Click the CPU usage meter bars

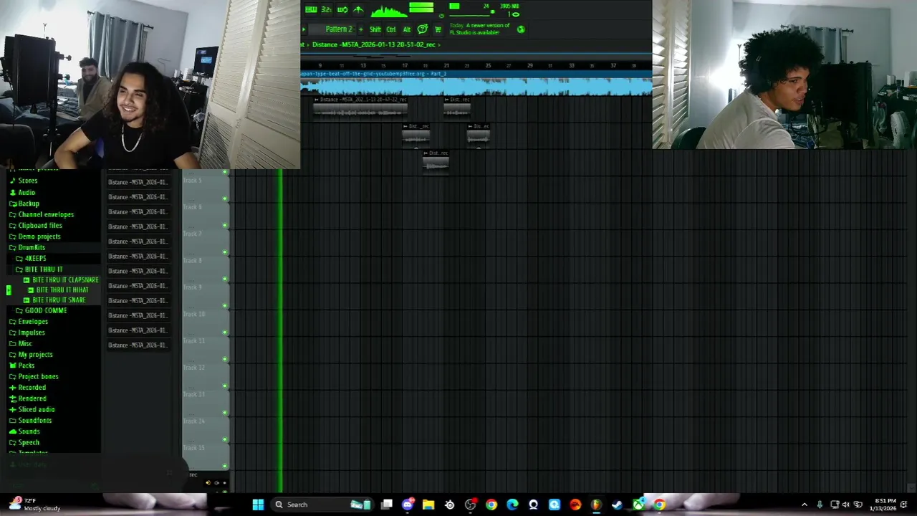421,8
